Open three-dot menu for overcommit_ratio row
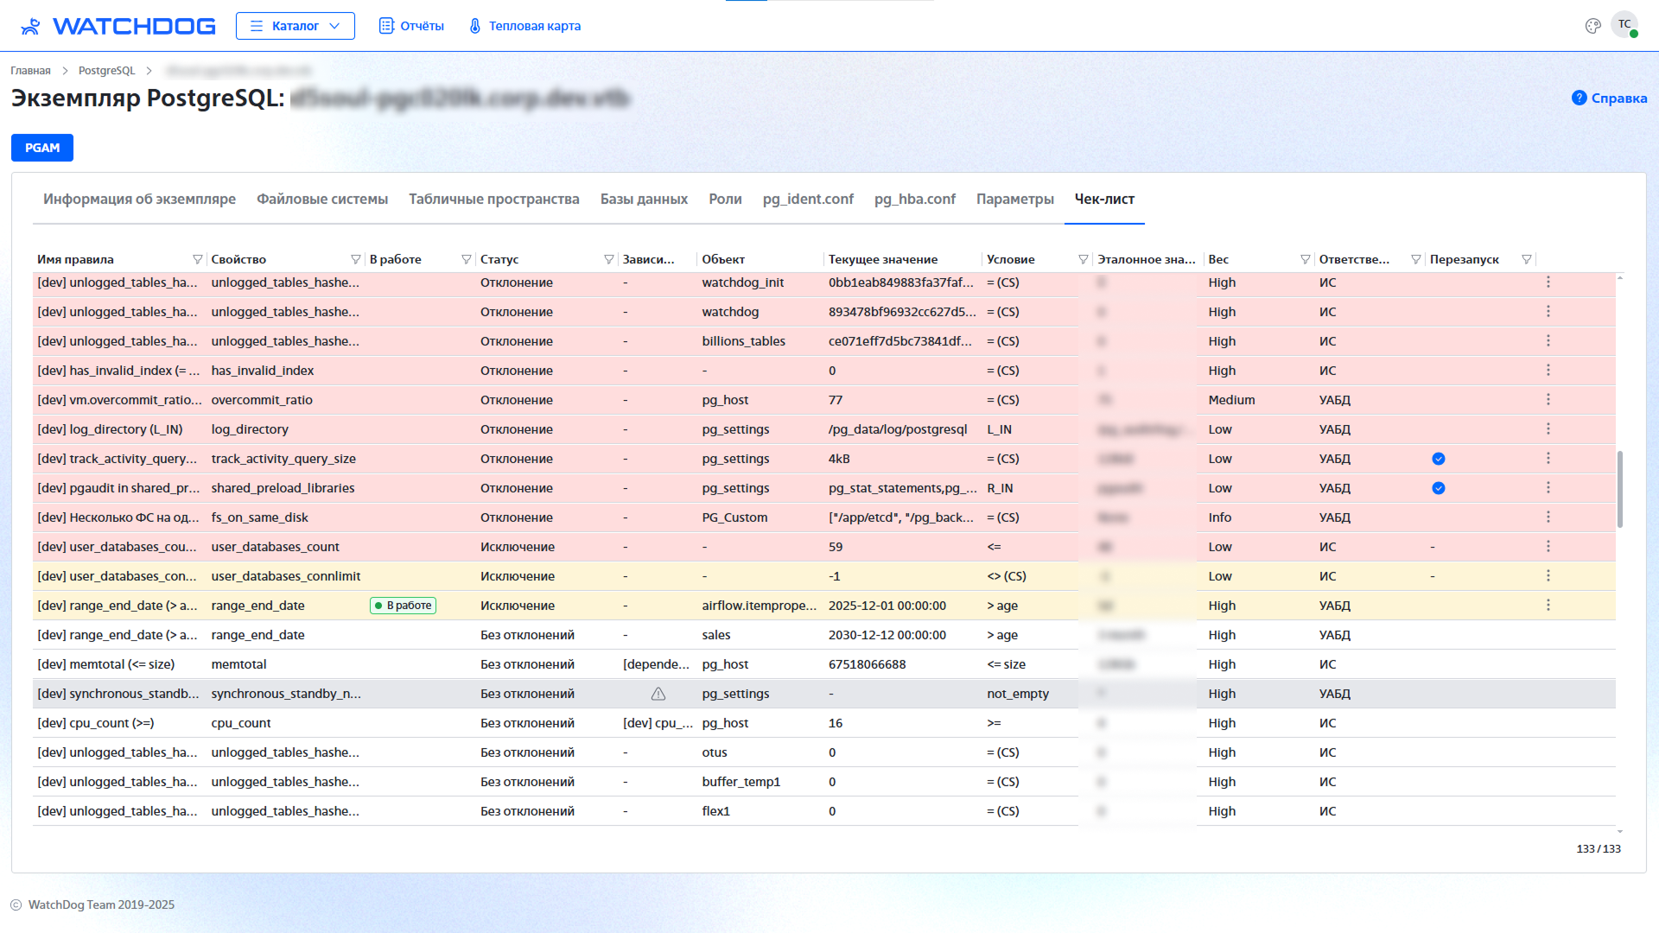Screen dimensions: 1659x933 (1548, 400)
